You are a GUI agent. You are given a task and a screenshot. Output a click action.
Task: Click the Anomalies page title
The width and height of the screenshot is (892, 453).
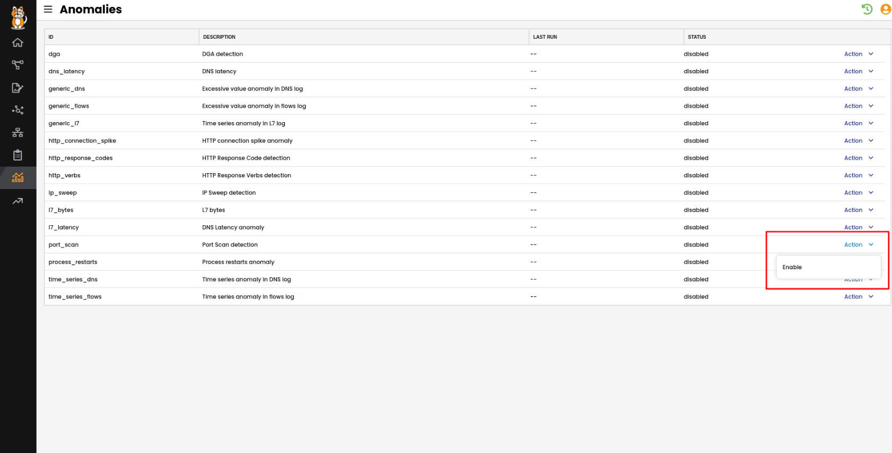click(91, 9)
